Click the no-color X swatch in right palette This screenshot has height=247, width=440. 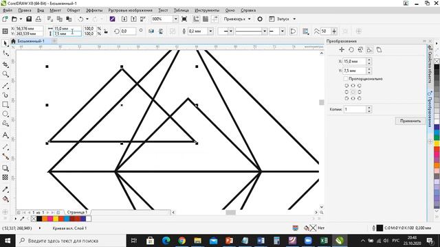point(437,61)
